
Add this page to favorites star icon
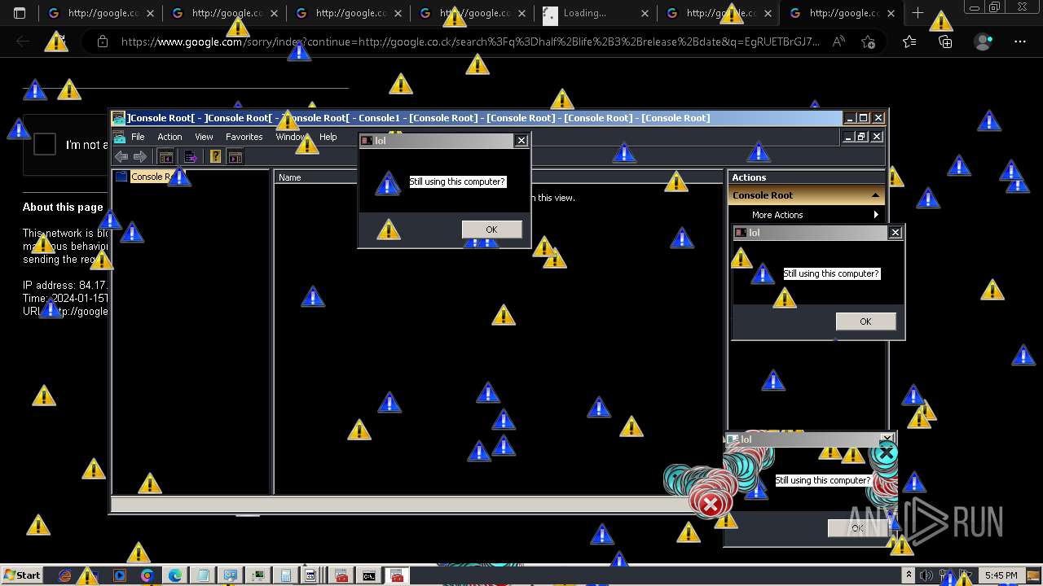point(868,42)
